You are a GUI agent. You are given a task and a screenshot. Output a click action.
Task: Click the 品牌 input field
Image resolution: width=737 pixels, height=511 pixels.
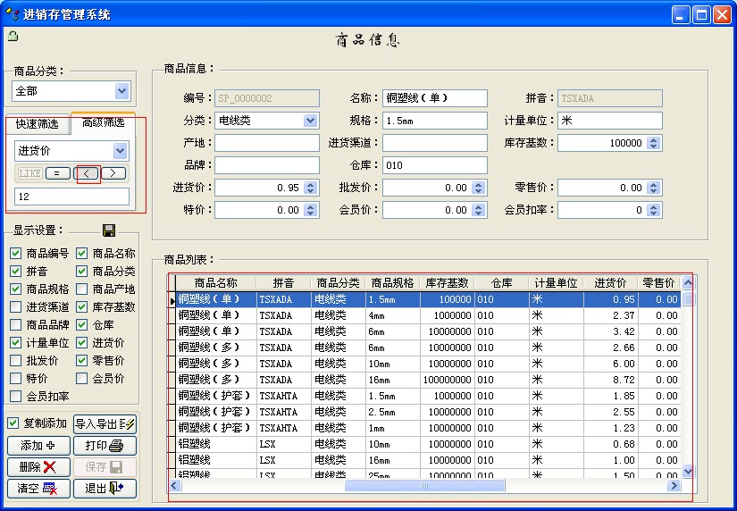(267, 165)
